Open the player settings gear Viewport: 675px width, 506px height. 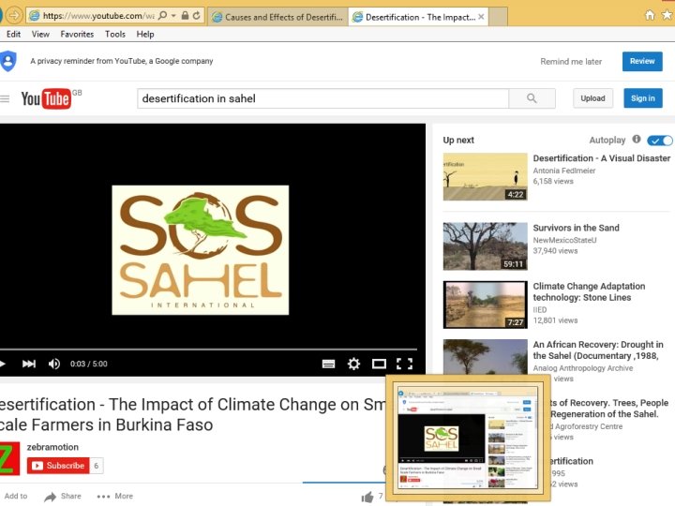(x=353, y=364)
